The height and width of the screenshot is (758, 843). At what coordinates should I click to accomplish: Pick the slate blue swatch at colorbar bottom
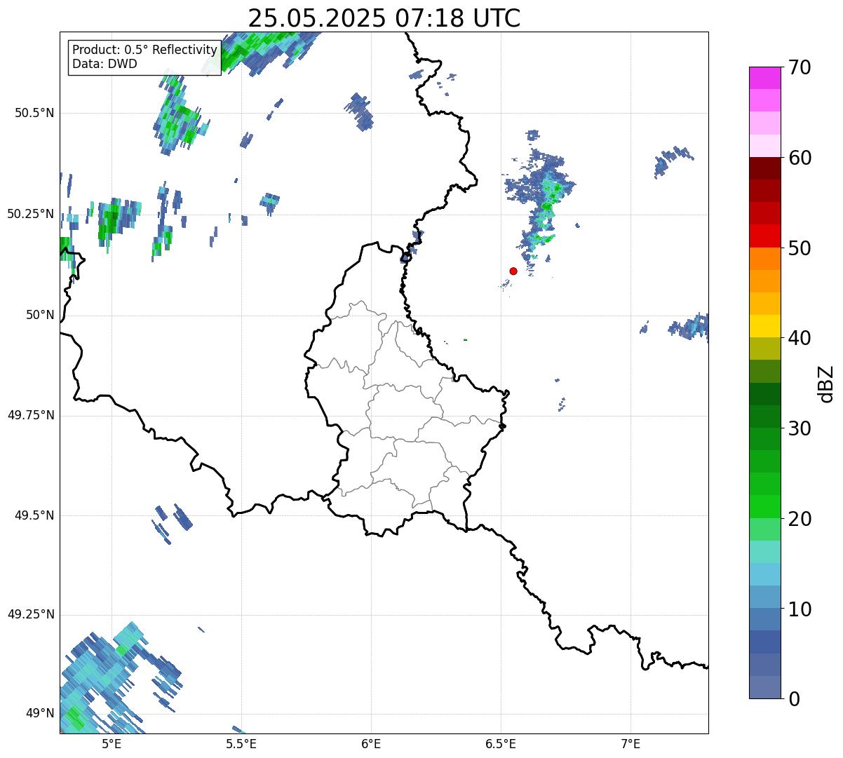click(x=765, y=686)
